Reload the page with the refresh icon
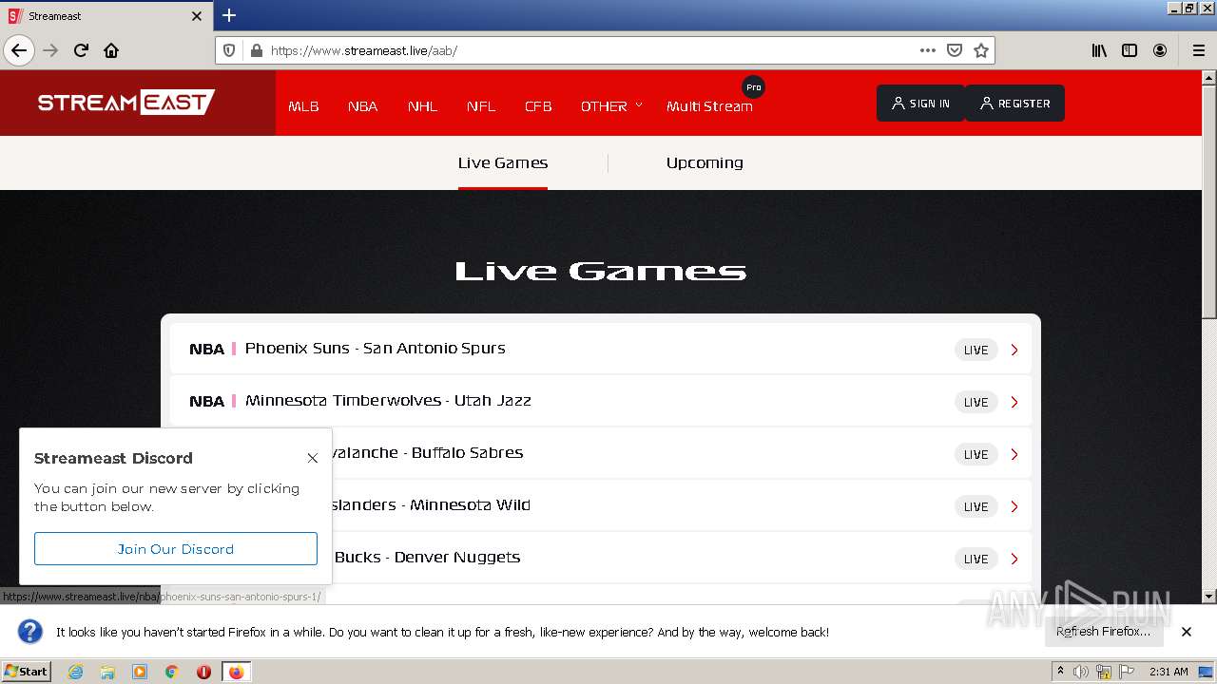 click(81, 50)
